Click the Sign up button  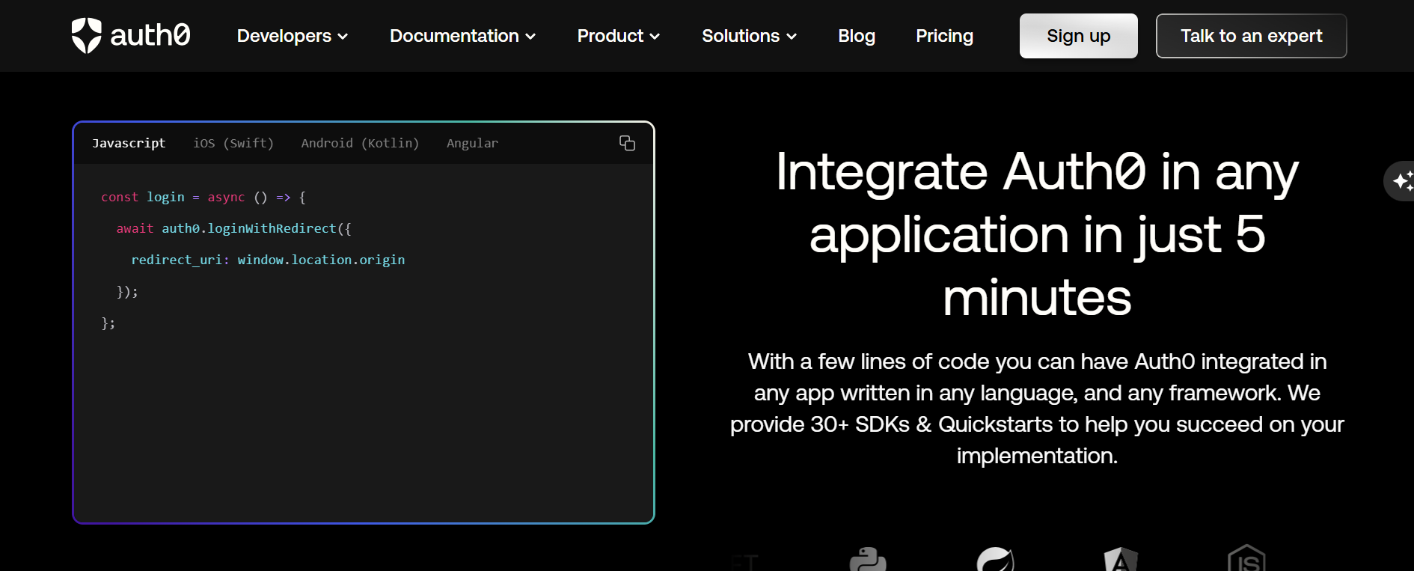[1078, 36]
